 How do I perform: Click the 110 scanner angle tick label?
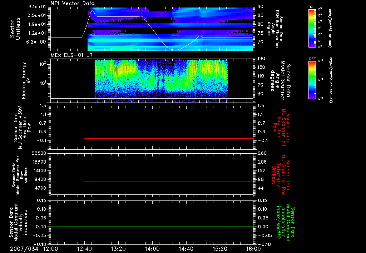(x=262, y=76)
